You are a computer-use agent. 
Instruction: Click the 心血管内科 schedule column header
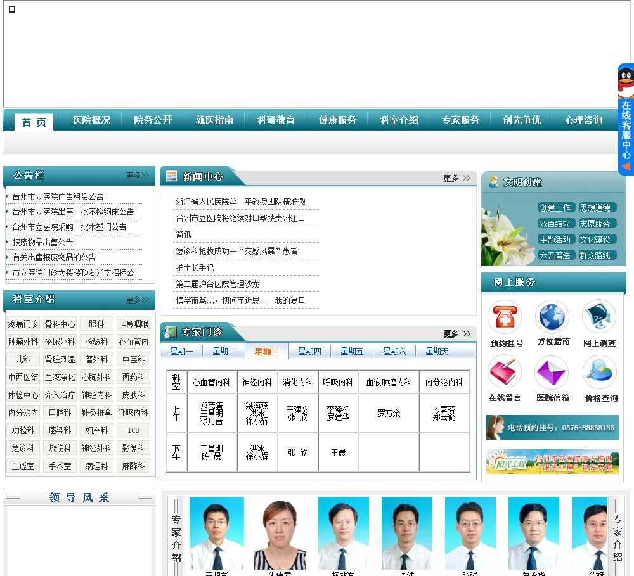pos(212,382)
